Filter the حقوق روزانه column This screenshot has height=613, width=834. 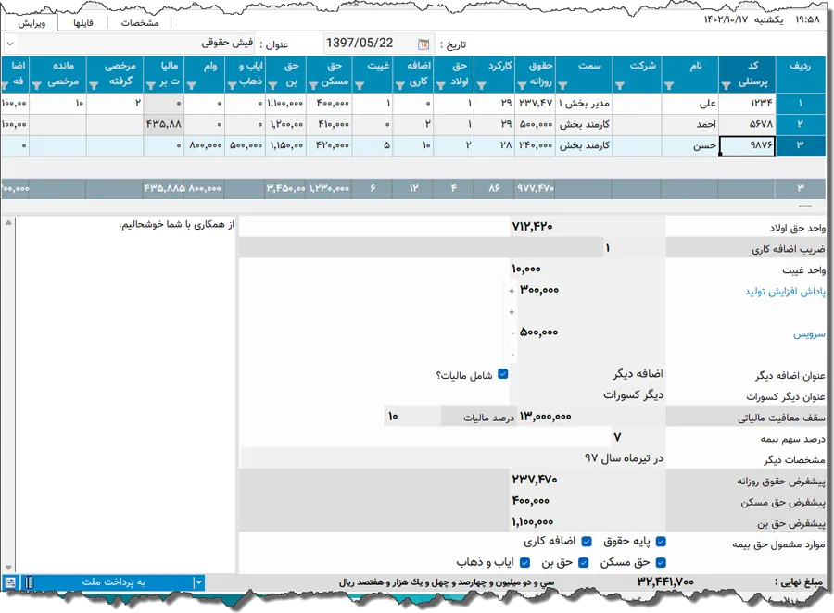[522, 85]
